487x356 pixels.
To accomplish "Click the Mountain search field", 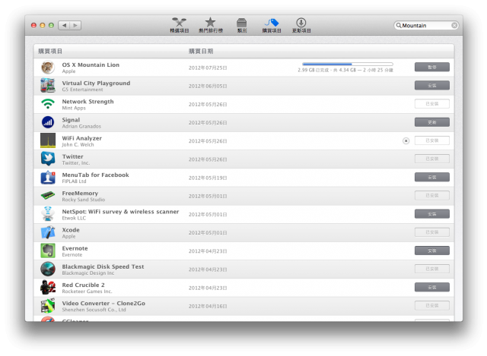I will click(x=426, y=25).
